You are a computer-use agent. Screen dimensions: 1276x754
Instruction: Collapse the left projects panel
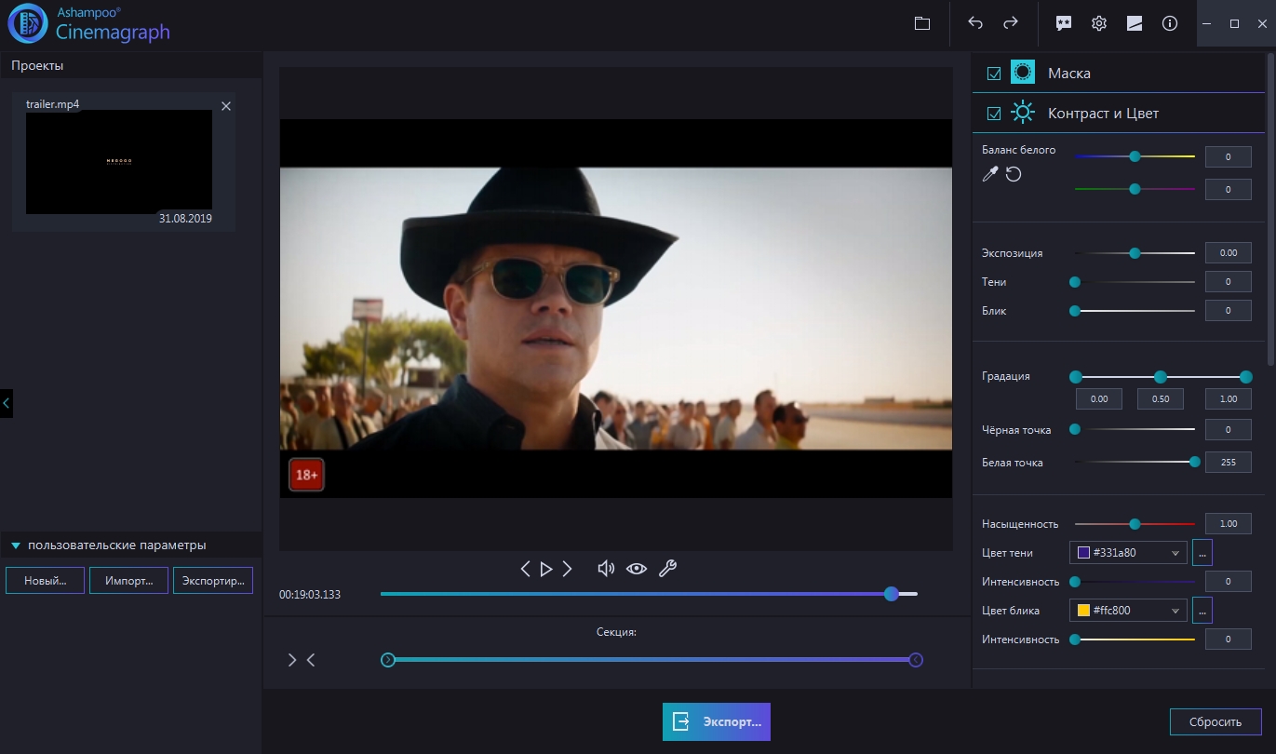coord(7,403)
